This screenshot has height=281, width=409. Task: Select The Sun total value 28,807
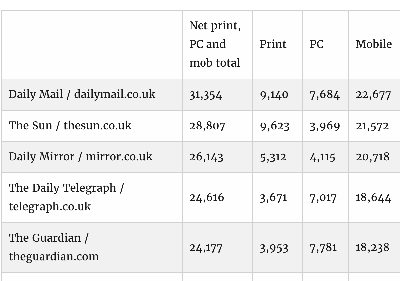click(207, 126)
